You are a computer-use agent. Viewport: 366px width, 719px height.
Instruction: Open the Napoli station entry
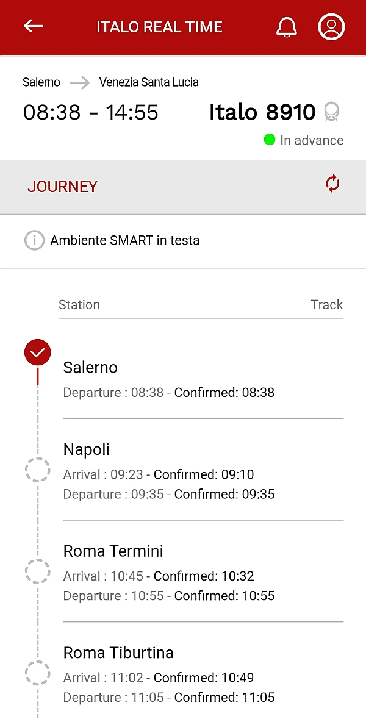87,450
